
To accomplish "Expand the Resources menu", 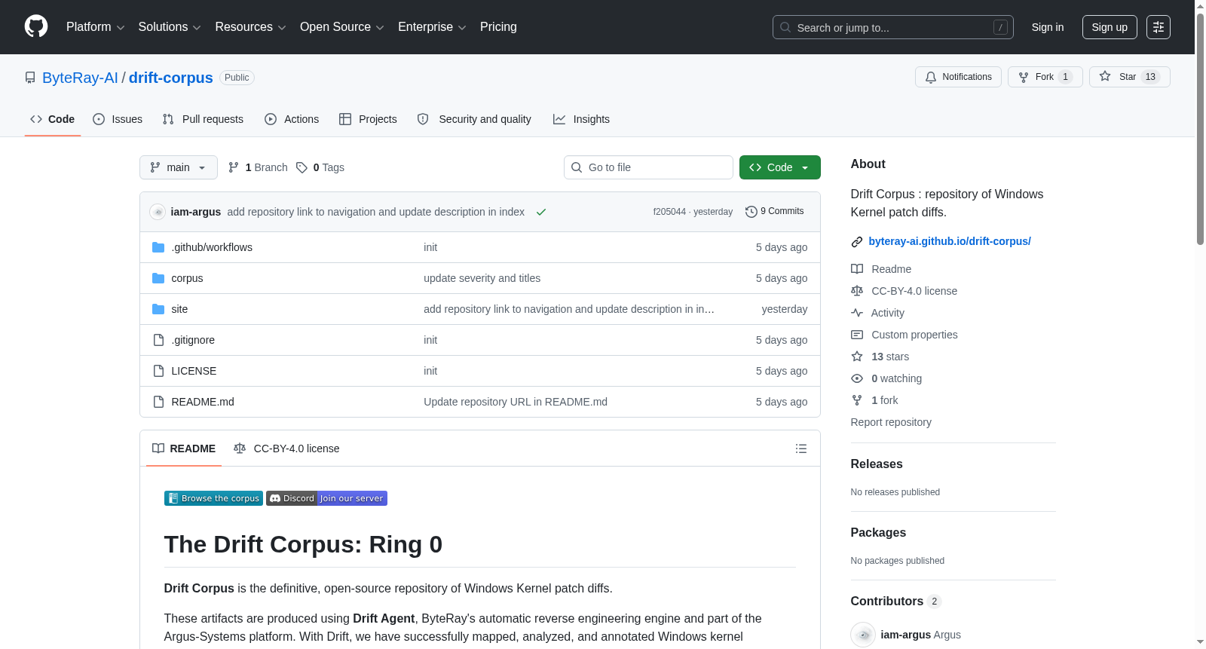I will point(250,27).
